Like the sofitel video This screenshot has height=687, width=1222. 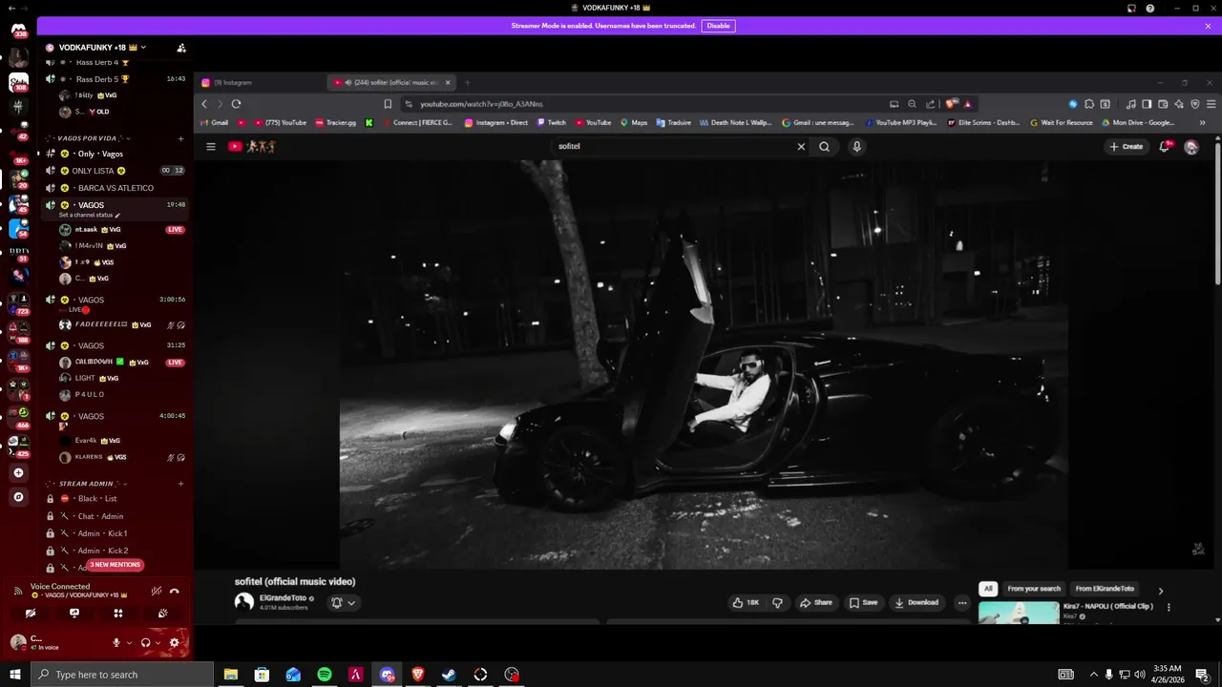pos(746,602)
